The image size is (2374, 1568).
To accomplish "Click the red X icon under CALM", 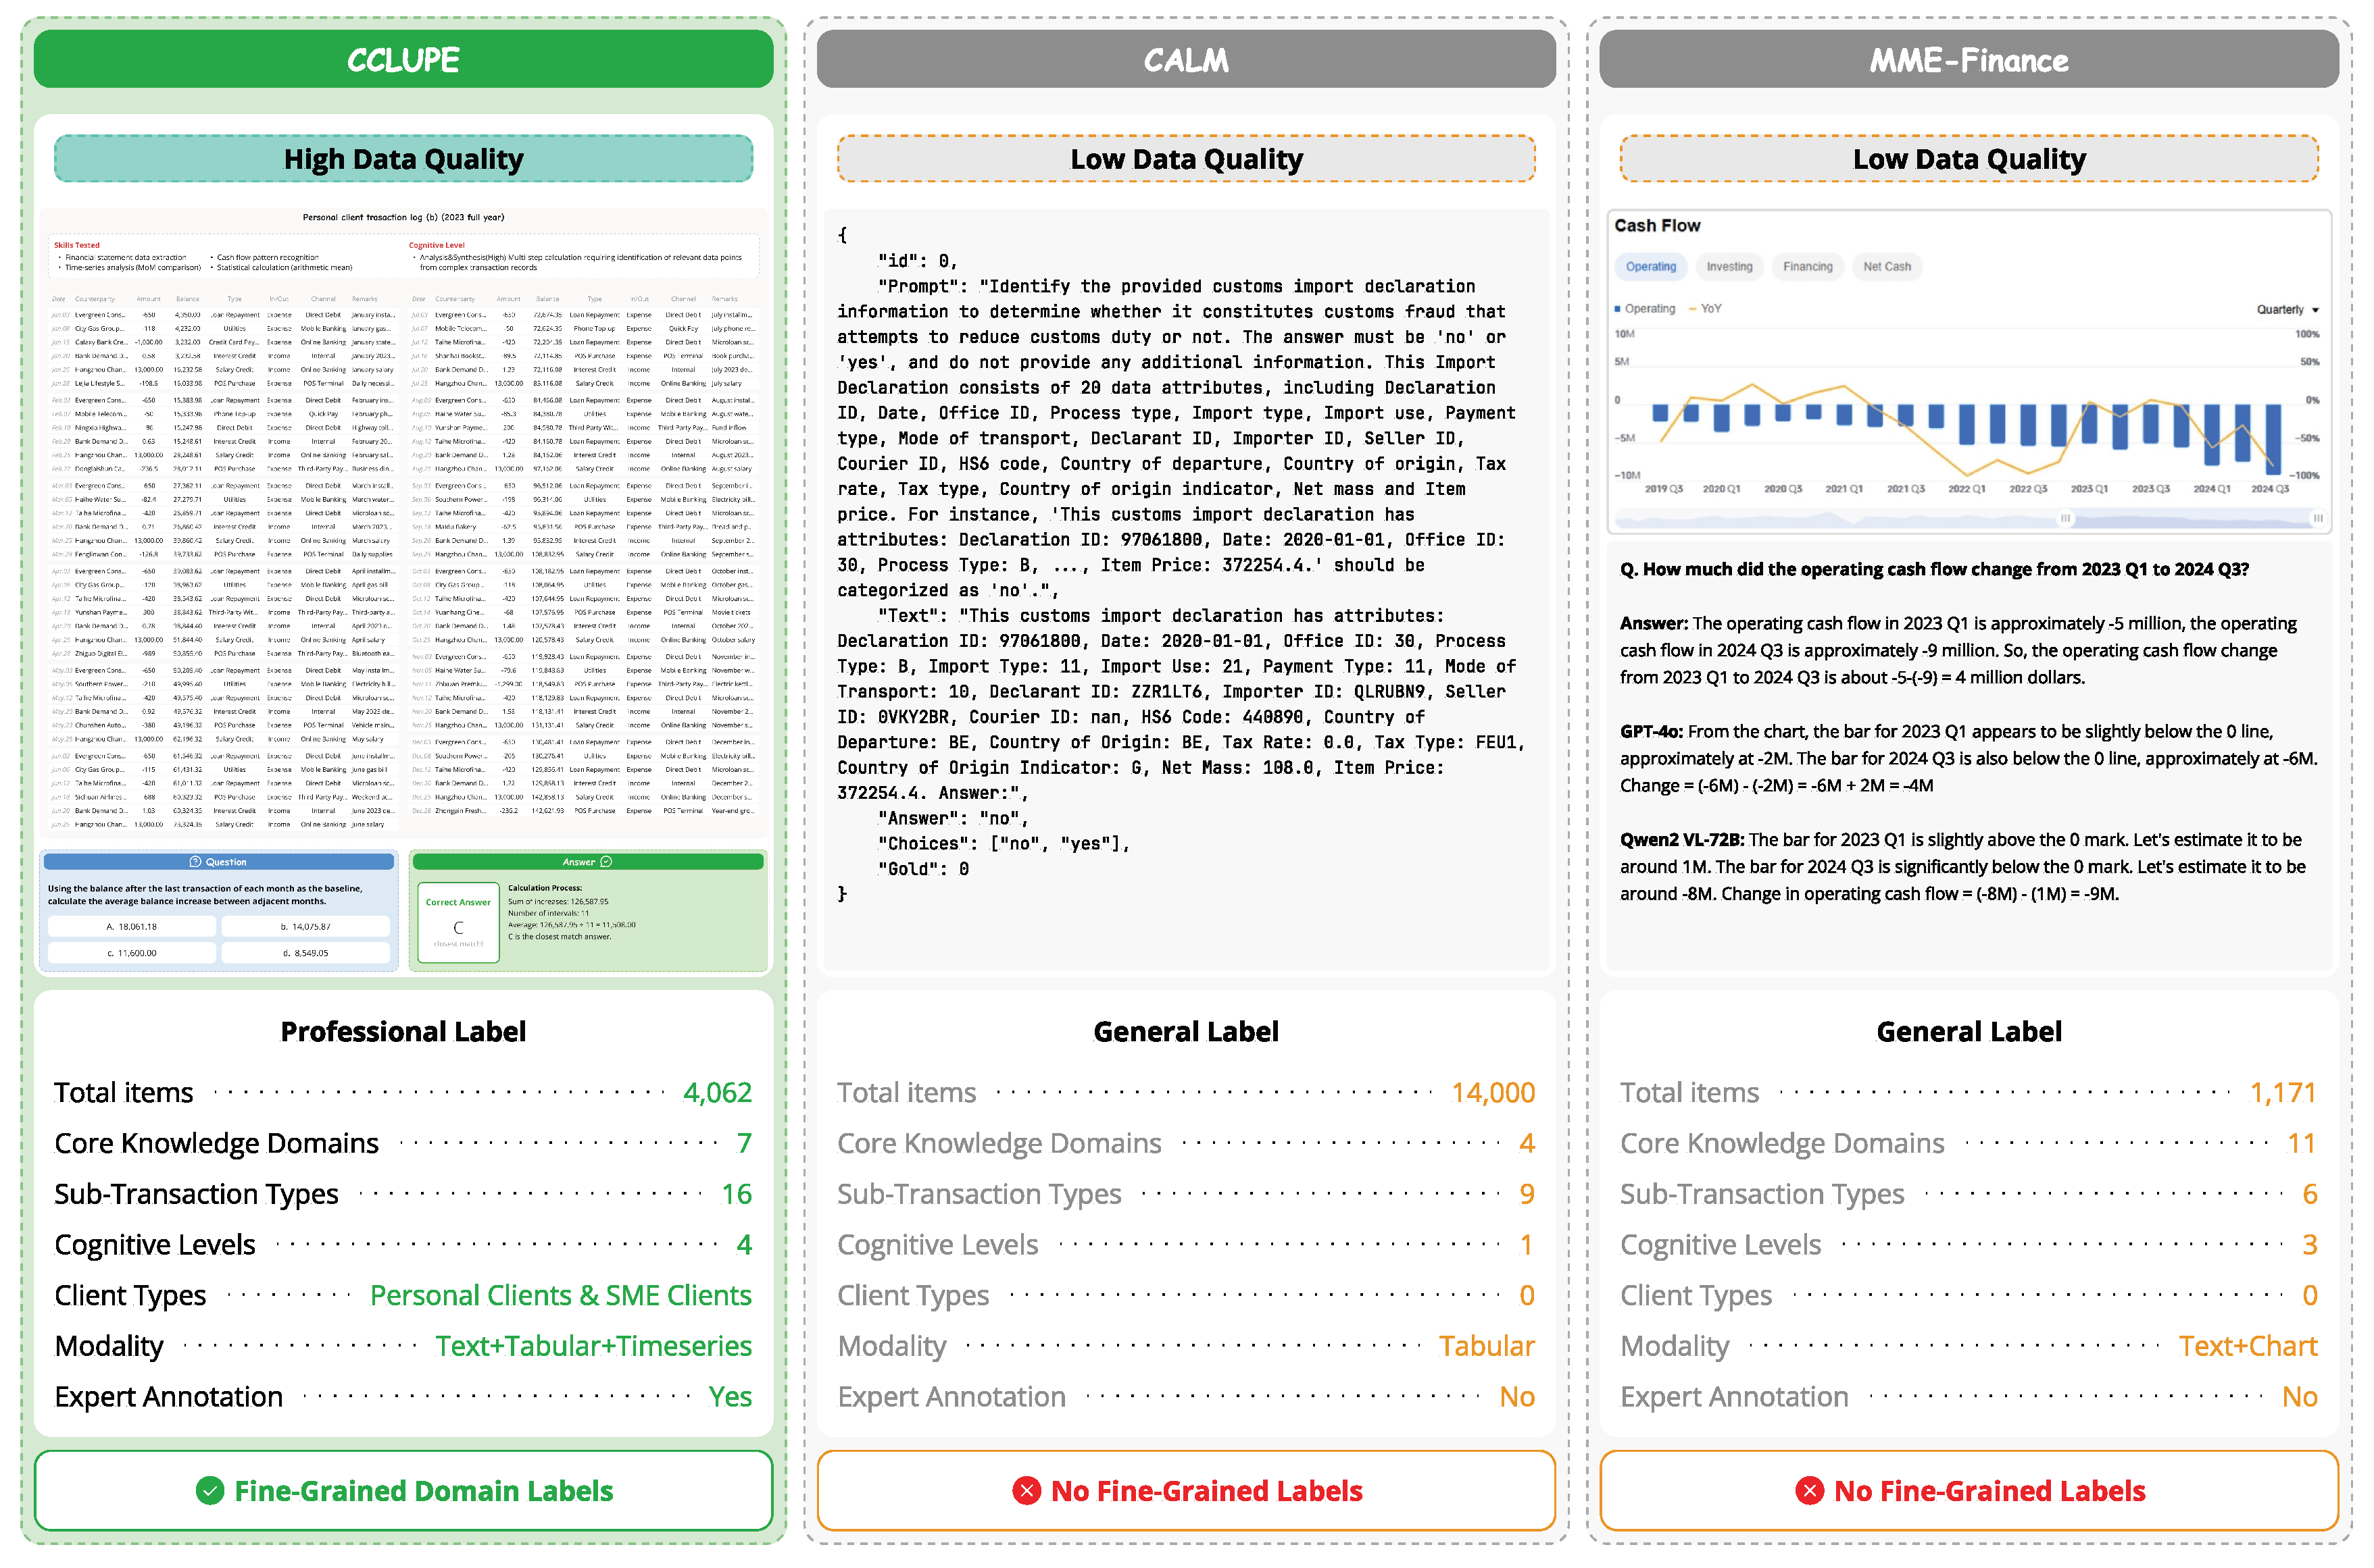I will (x=1027, y=1491).
